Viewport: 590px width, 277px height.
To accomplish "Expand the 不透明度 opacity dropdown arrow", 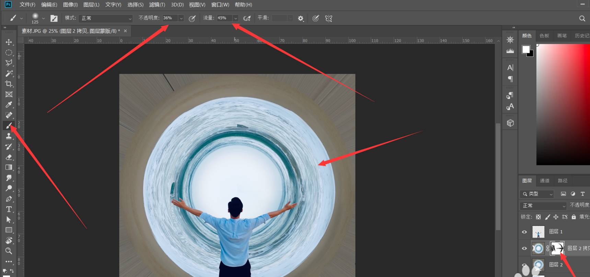I will [181, 18].
